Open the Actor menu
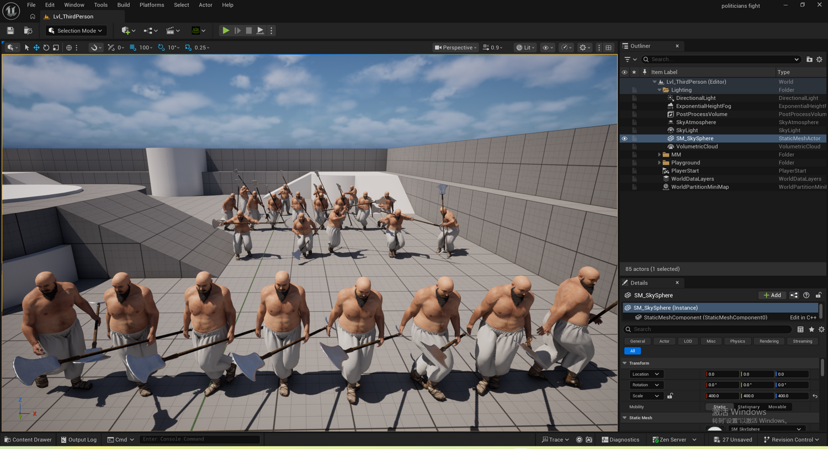This screenshot has width=828, height=449. tap(205, 5)
